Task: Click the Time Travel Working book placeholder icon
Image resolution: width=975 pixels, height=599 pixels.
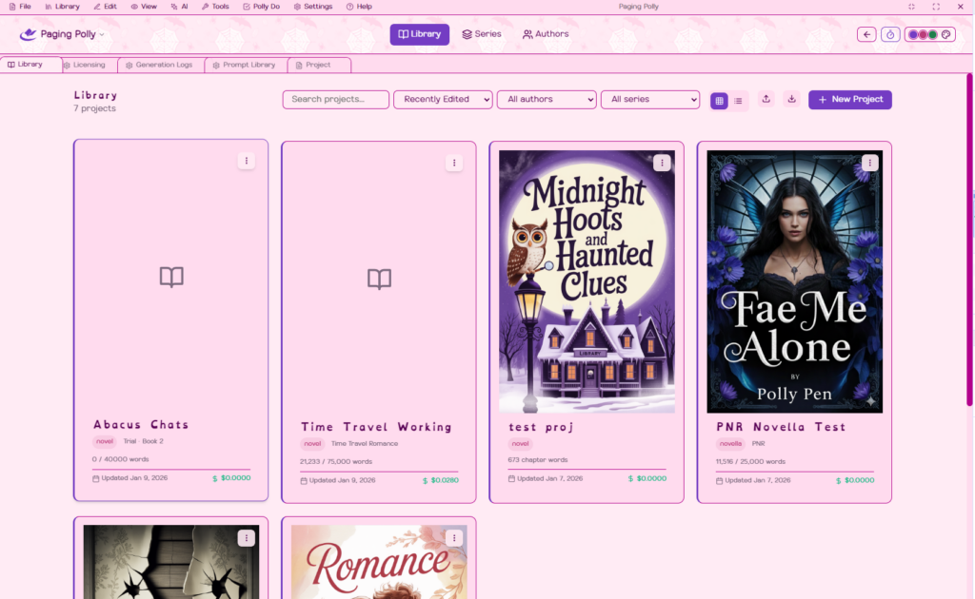Action: point(379,279)
